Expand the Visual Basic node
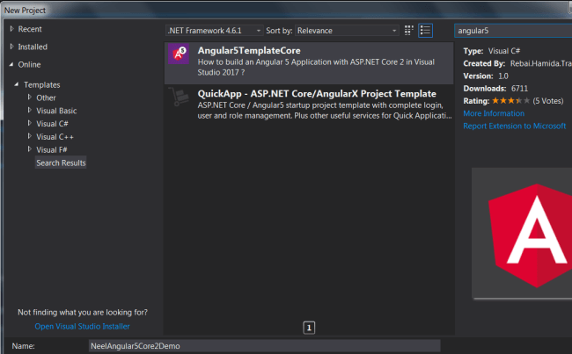 point(30,110)
